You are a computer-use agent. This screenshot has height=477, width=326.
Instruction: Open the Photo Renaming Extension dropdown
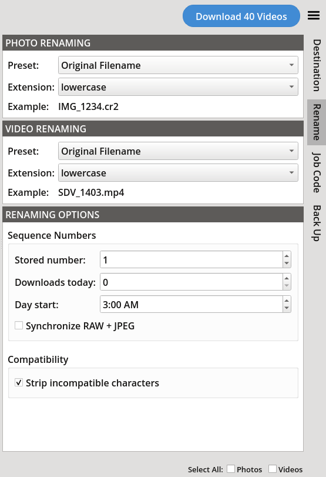(178, 87)
